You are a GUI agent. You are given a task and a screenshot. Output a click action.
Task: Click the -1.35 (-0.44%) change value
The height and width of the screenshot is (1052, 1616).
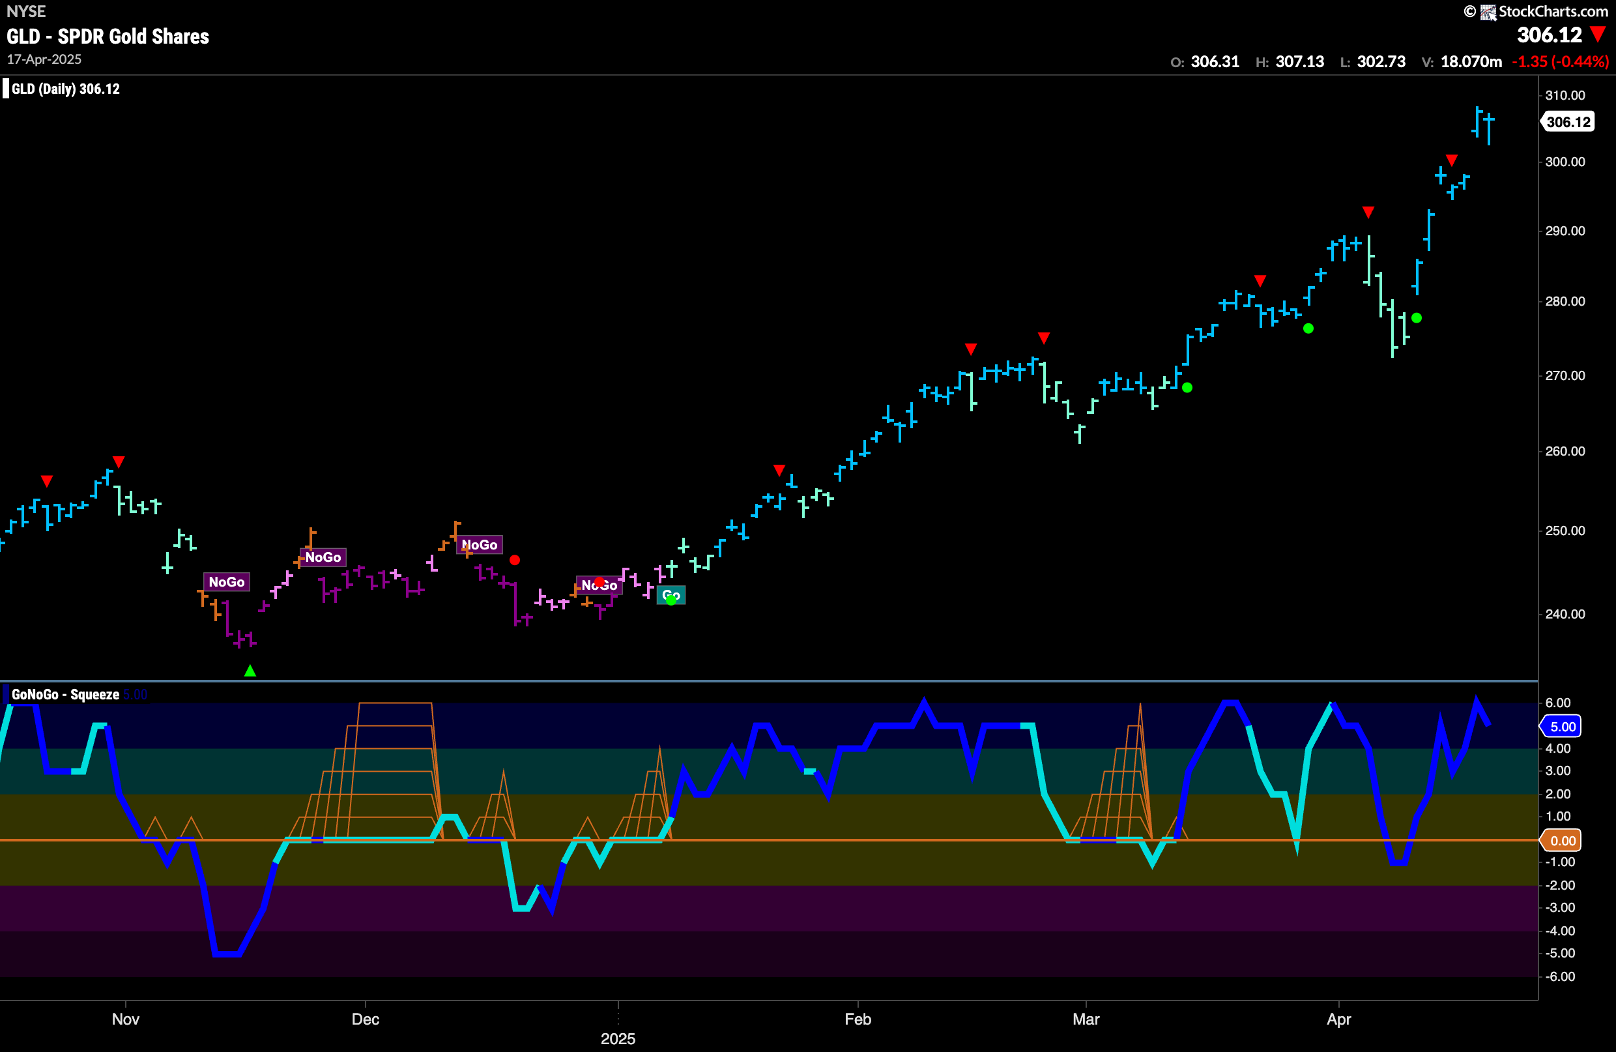(1560, 62)
